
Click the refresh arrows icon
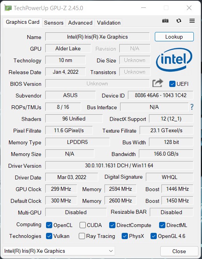click(179, 21)
